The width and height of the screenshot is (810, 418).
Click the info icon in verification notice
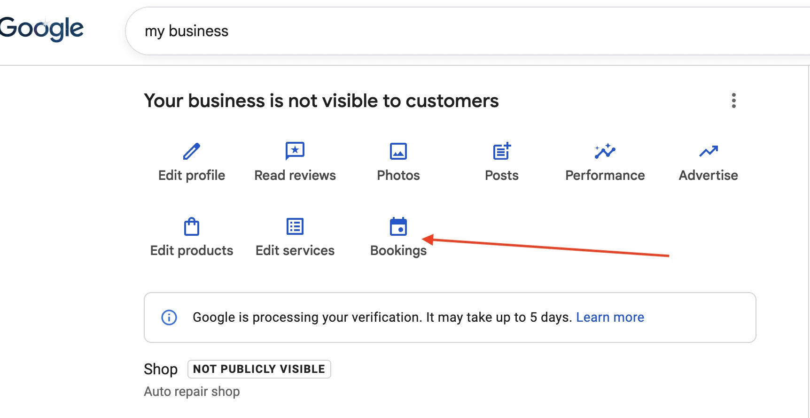coord(169,317)
